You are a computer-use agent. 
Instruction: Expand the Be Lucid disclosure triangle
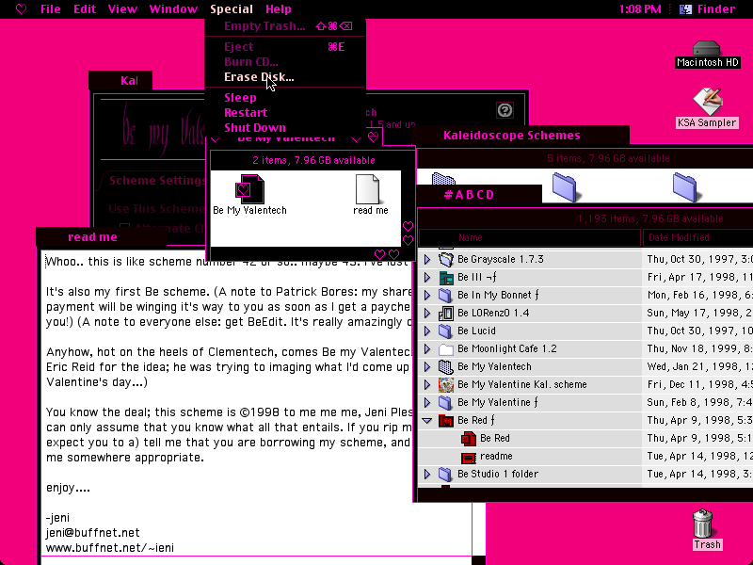pos(427,331)
